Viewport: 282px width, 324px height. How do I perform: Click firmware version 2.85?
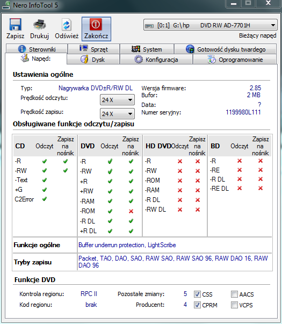coord(255,88)
